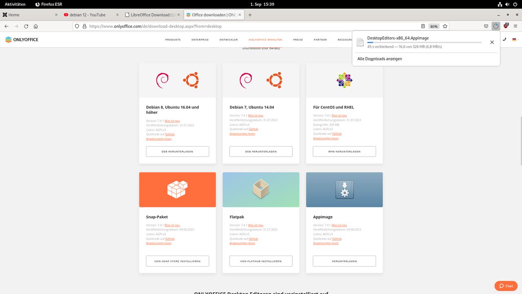Click the download progress bar
522x294 pixels.
point(425,42)
